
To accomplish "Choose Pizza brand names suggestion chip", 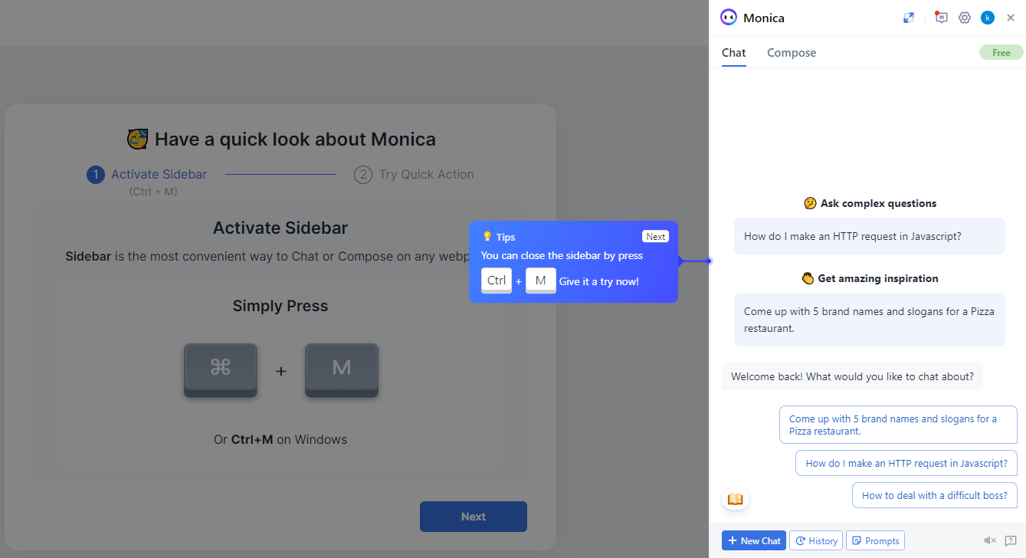I will 898,425.
